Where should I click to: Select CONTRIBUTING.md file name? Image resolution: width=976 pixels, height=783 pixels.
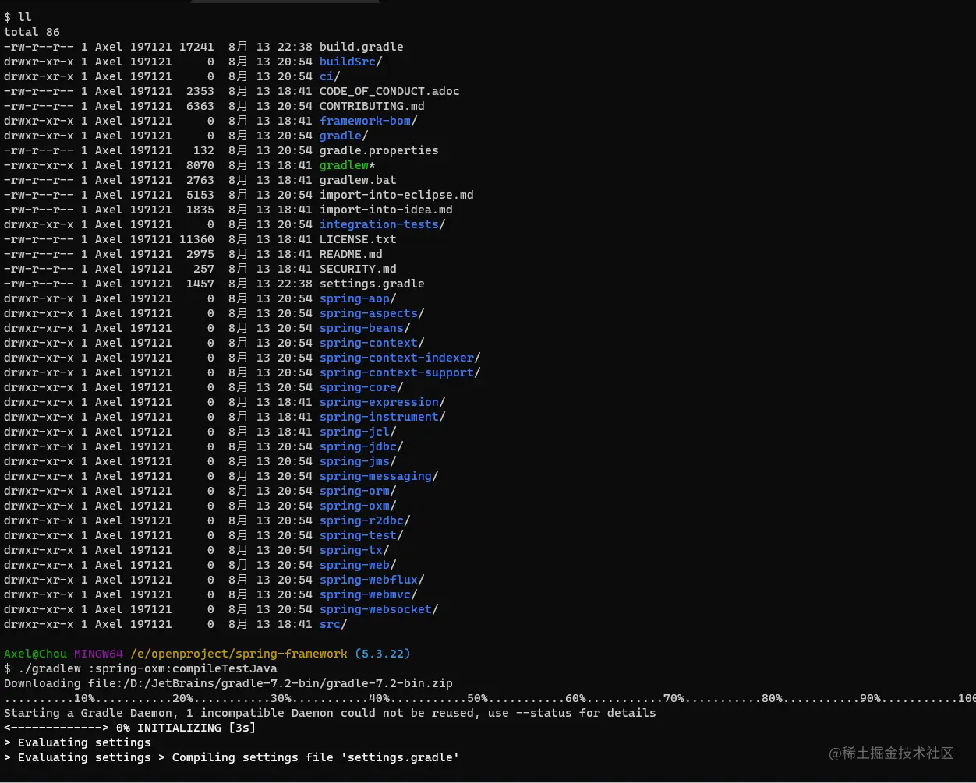click(372, 106)
